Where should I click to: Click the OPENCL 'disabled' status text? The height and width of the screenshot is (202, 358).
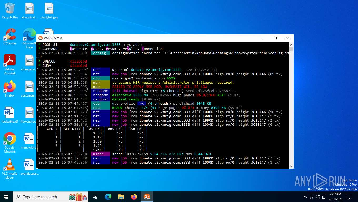pos(78,62)
